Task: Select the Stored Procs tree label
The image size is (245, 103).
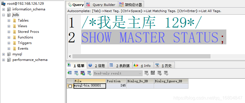Action: 28,32
